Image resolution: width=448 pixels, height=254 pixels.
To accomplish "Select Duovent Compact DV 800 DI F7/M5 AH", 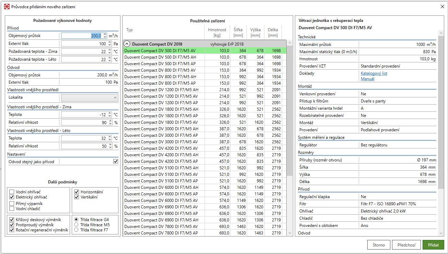I will click(205, 76).
